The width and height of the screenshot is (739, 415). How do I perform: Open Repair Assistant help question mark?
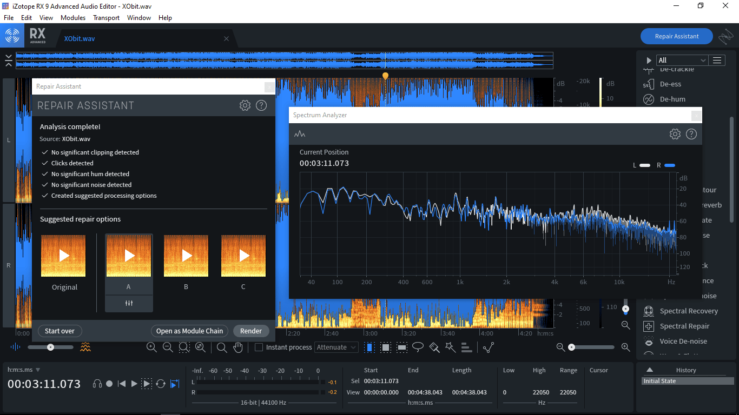[x=261, y=105]
